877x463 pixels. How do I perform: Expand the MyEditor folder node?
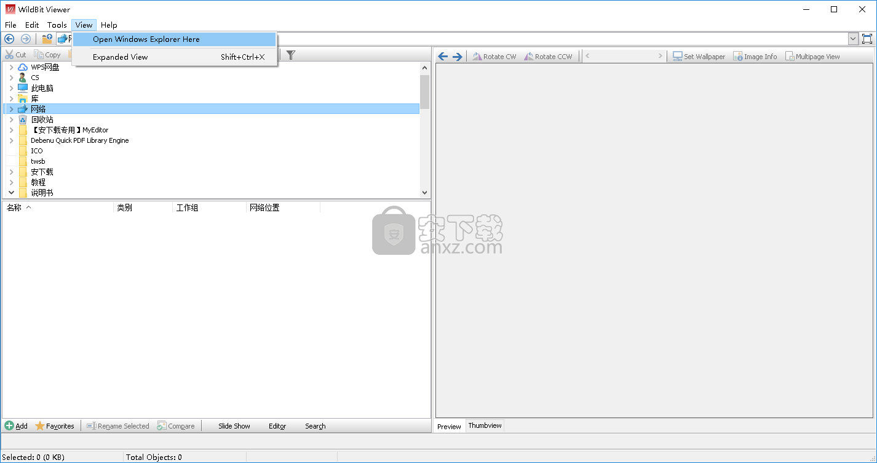[x=11, y=130]
